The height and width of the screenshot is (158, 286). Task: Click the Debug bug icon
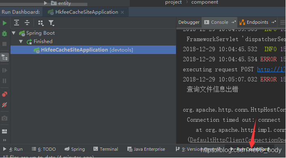[4, 33]
